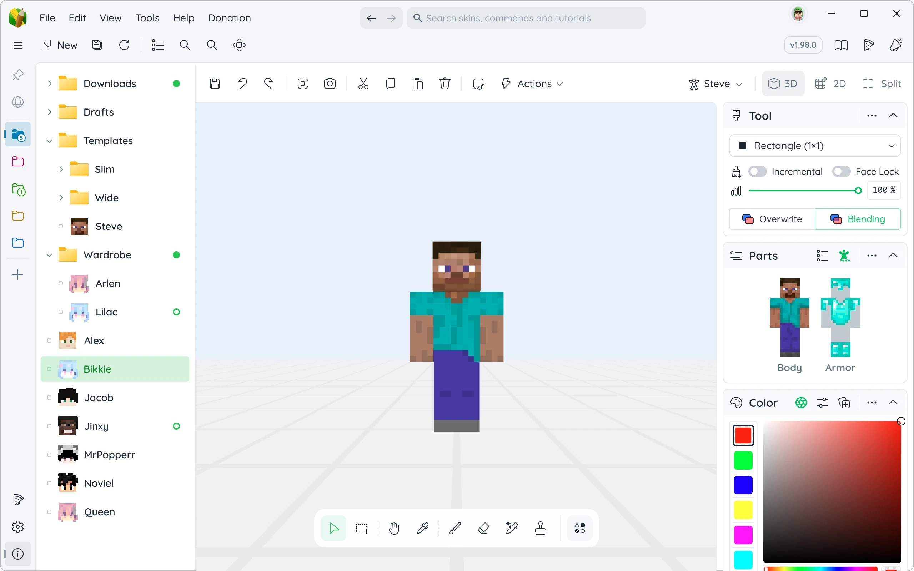Click the Jinxy green ring indicator

(176, 426)
